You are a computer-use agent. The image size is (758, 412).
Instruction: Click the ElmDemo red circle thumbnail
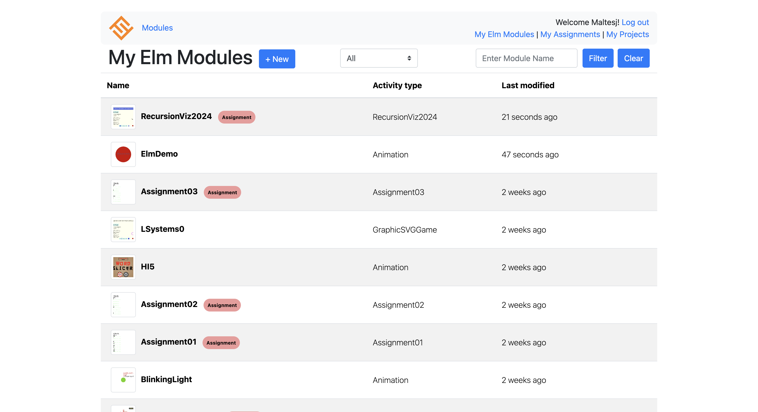coord(123,154)
